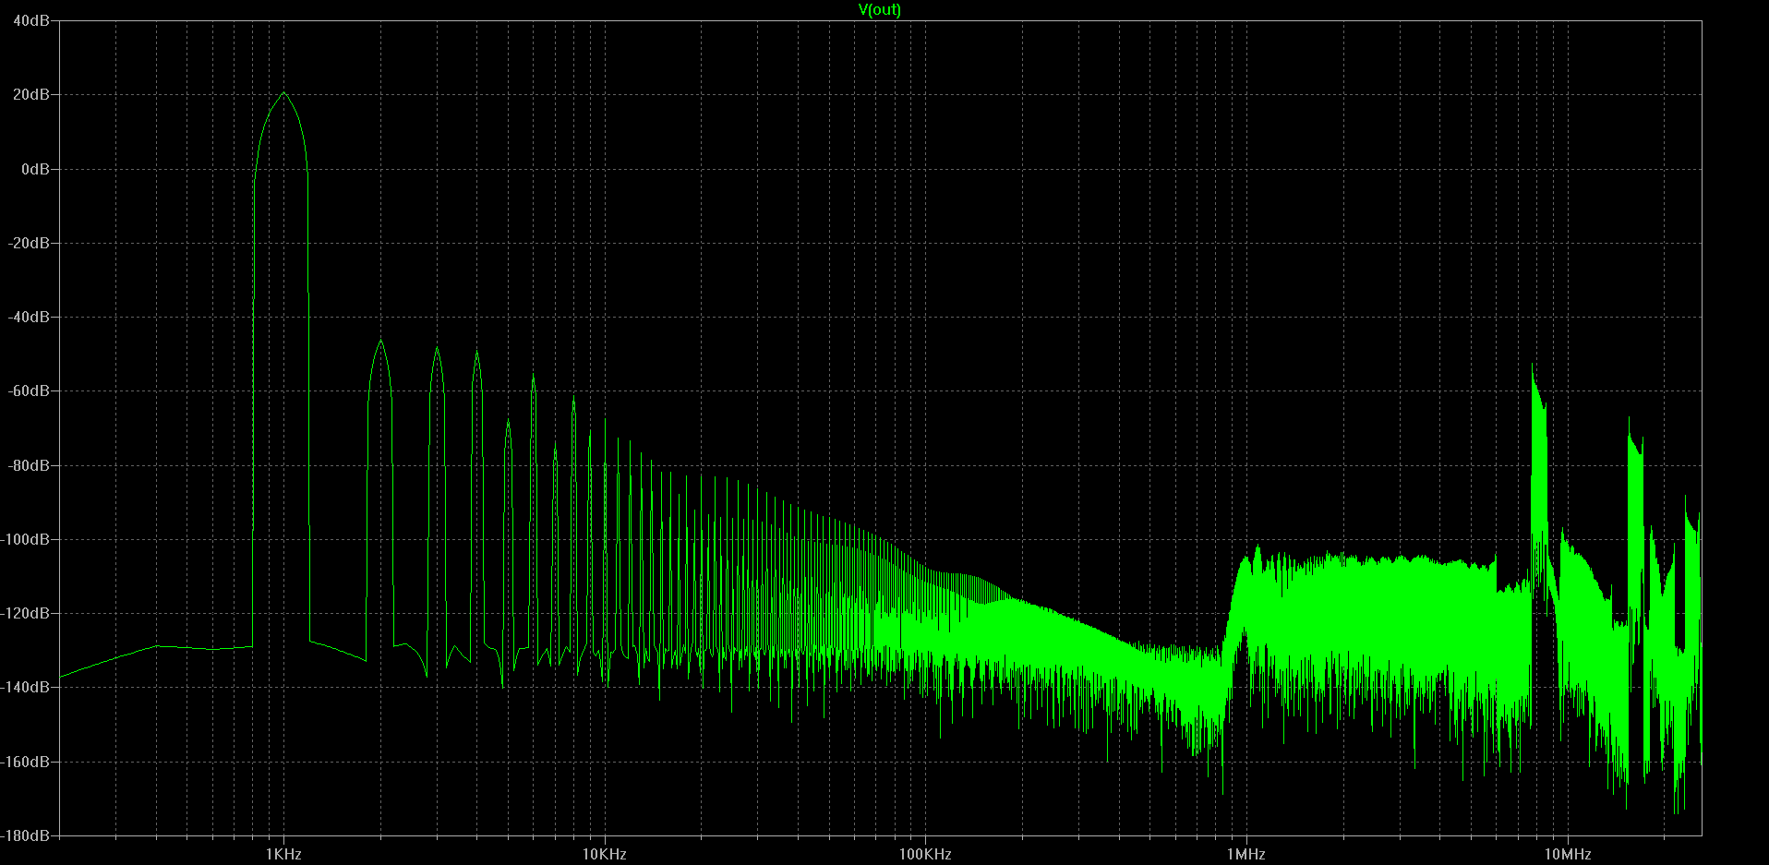The height and width of the screenshot is (865, 1769).
Task: Click the V(out) trace label
Action: pyautogui.click(x=879, y=10)
